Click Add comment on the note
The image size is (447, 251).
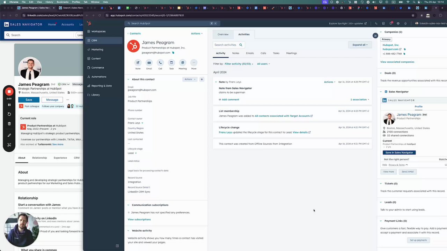tap(229, 100)
